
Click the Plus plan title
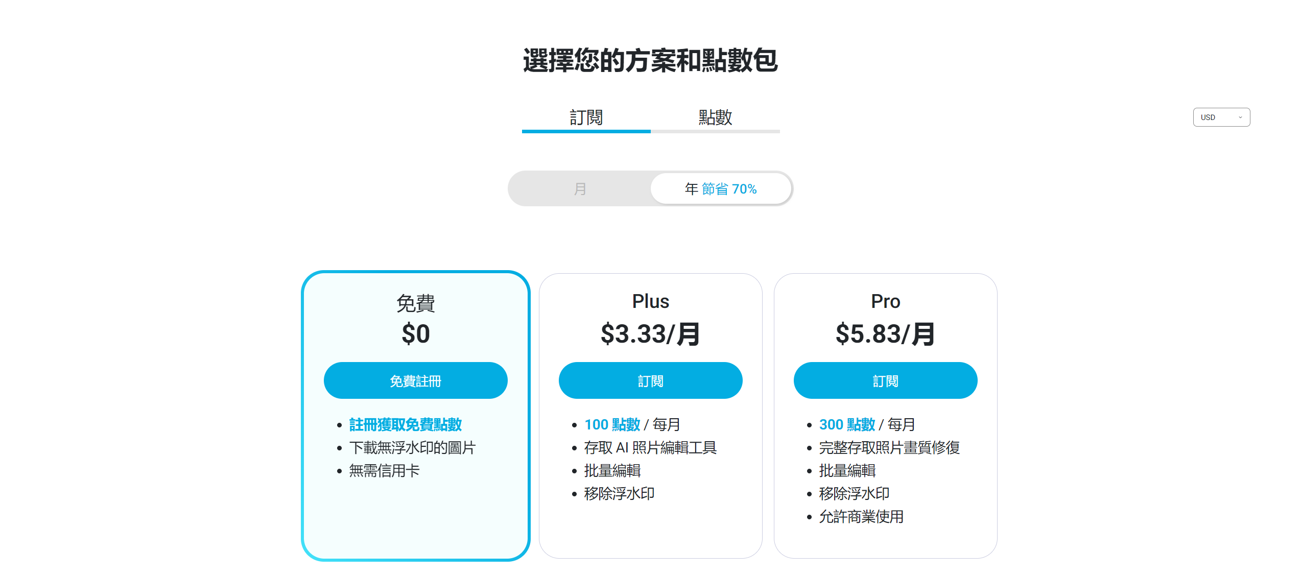(x=650, y=301)
